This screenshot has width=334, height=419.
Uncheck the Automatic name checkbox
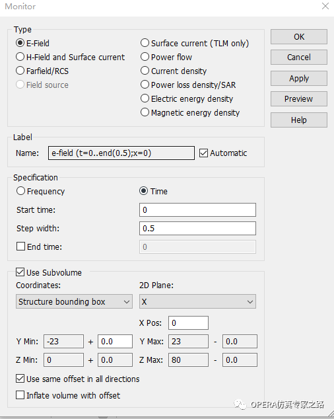(x=203, y=153)
